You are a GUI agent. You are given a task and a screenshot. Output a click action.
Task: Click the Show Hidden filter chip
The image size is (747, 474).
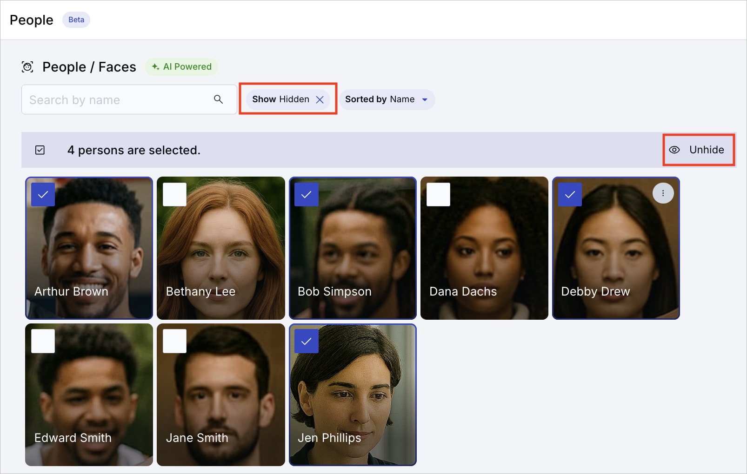pyautogui.click(x=288, y=99)
